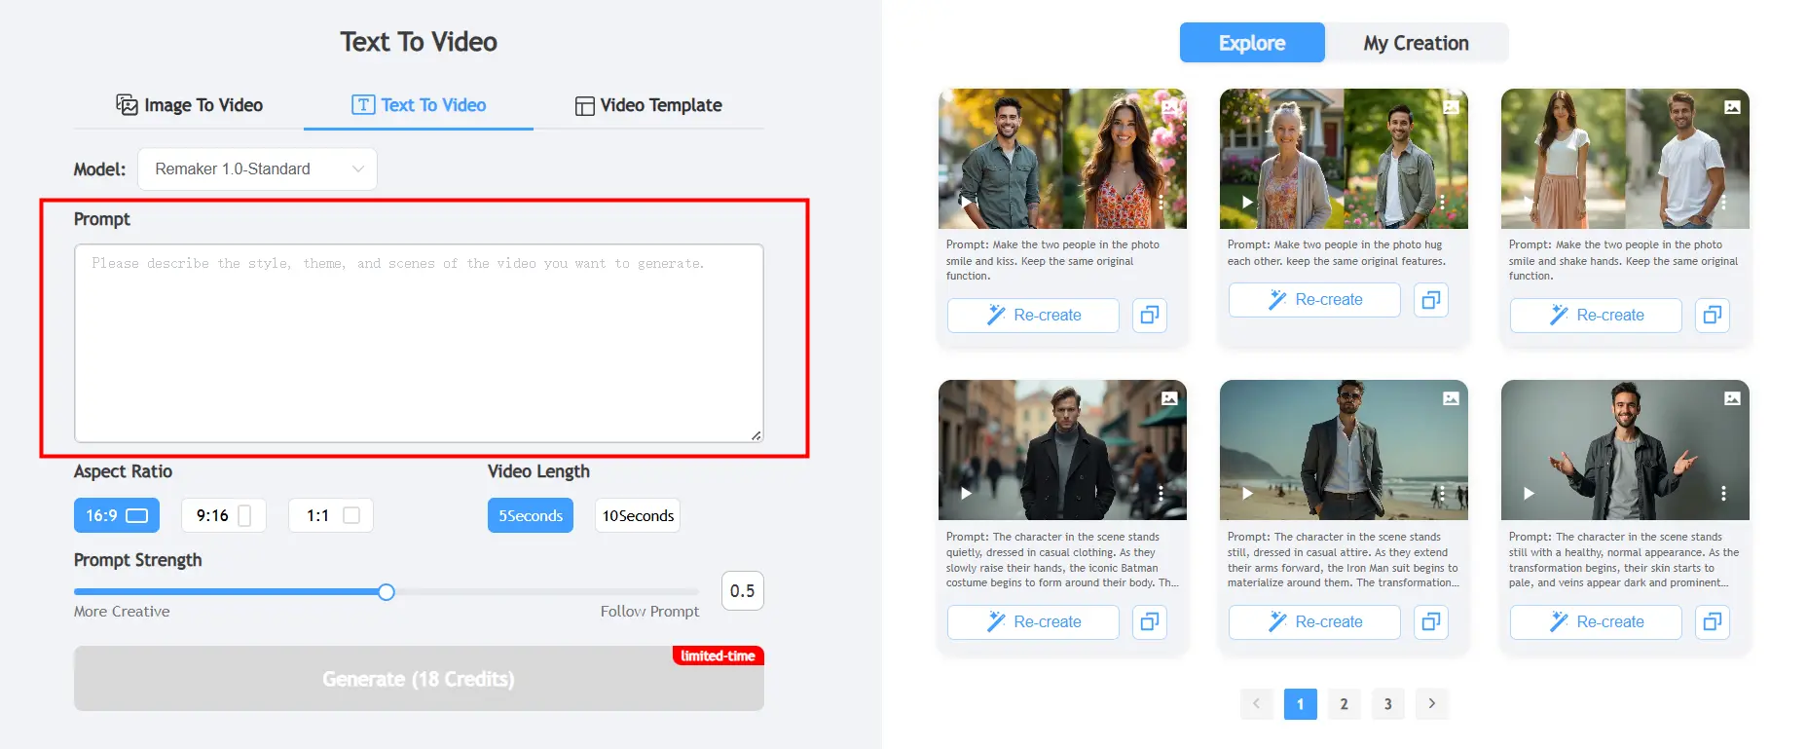
Task: Click image icon on shake hands thumbnail
Action: (x=1732, y=107)
